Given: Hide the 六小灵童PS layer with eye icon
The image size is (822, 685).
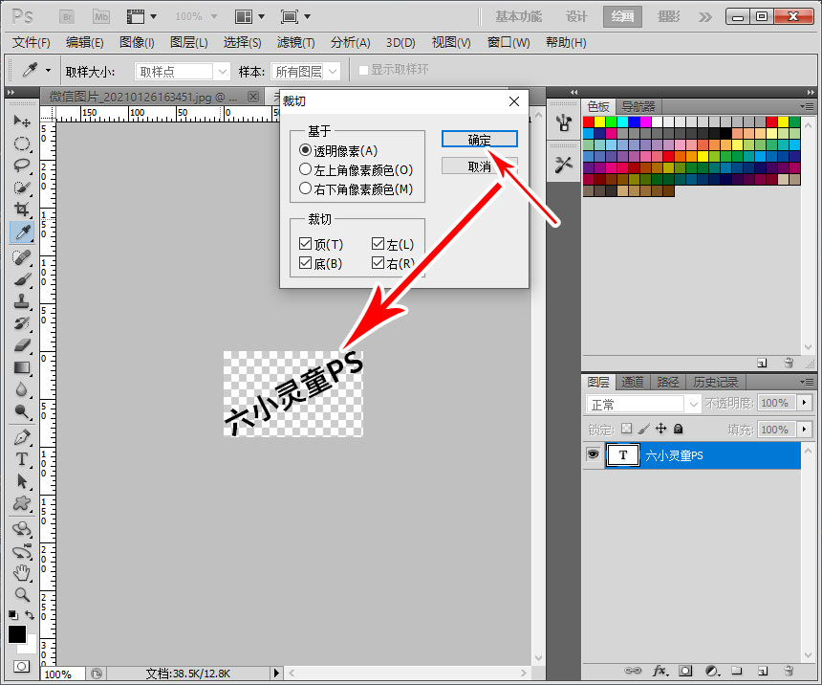Looking at the screenshot, I should pos(593,454).
